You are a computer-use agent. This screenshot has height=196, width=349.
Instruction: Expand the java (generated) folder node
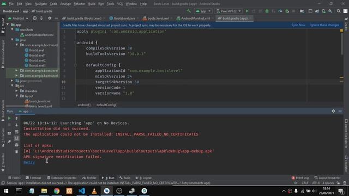pyautogui.click(x=12, y=81)
